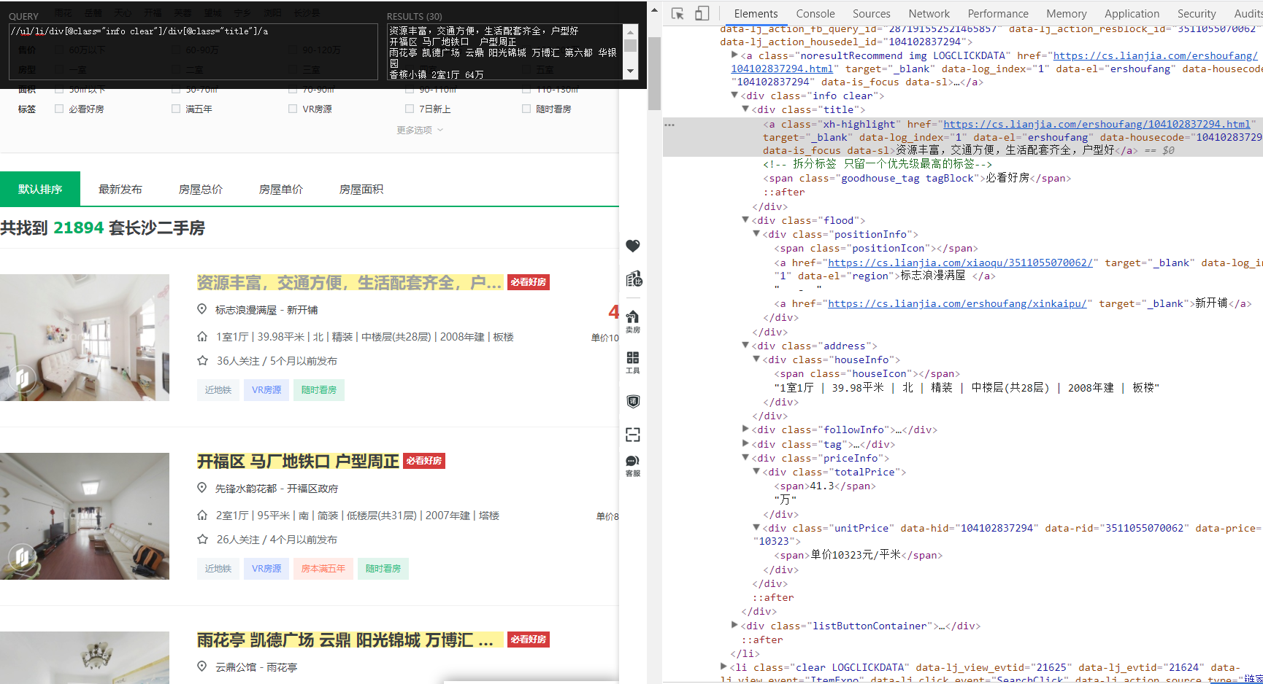This screenshot has height=684, width=1263.
Task: Open the Security tab in DevTools
Action: [1197, 14]
